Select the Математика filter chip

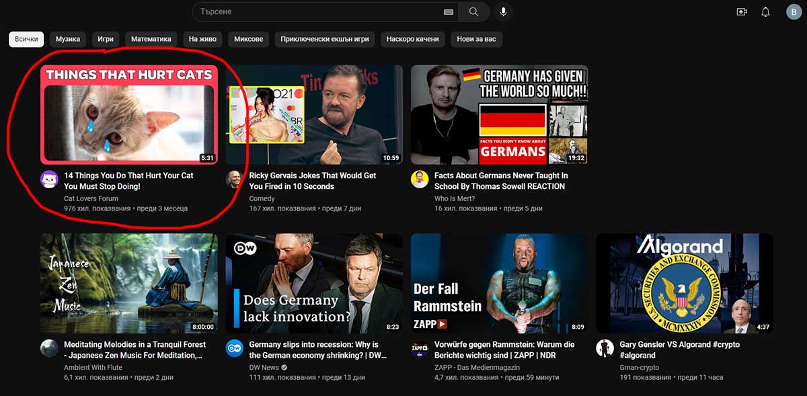point(151,39)
